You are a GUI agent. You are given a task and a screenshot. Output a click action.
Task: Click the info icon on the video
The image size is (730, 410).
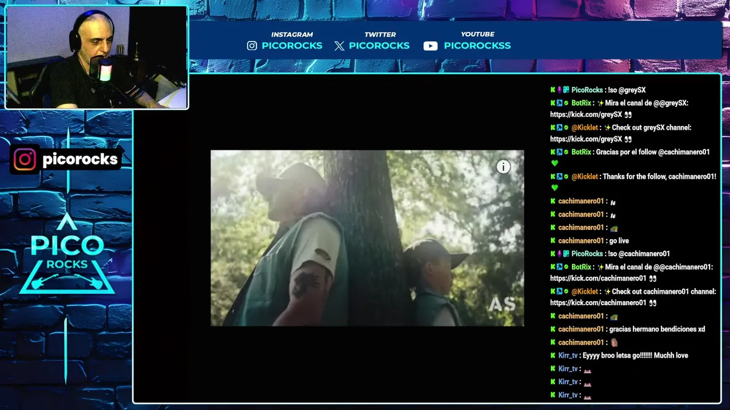tap(503, 166)
